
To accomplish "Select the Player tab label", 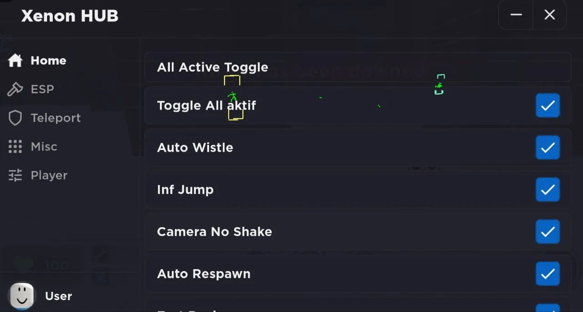I will coord(49,175).
